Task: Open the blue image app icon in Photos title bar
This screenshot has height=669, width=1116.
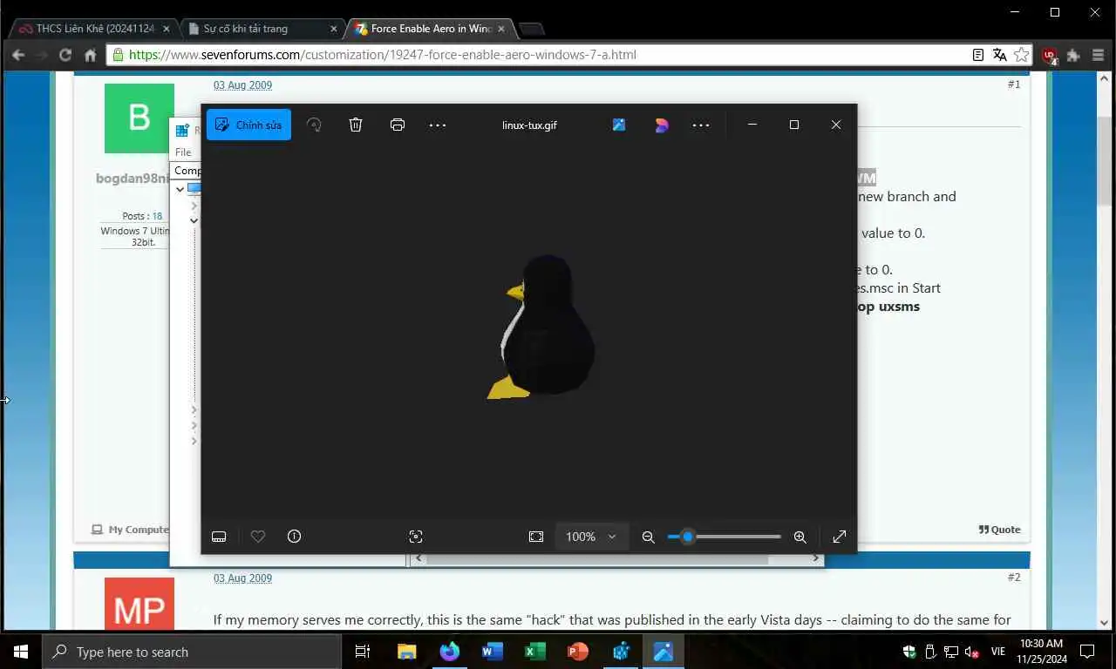Action: pyautogui.click(x=619, y=125)
